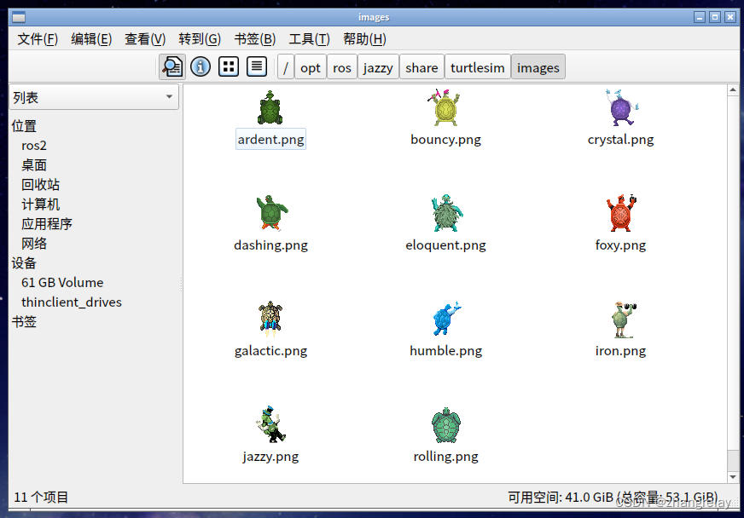The image size is (744, 518).
Task: Navigate to jazzy folder in path bar
Action: coord(378,66)
